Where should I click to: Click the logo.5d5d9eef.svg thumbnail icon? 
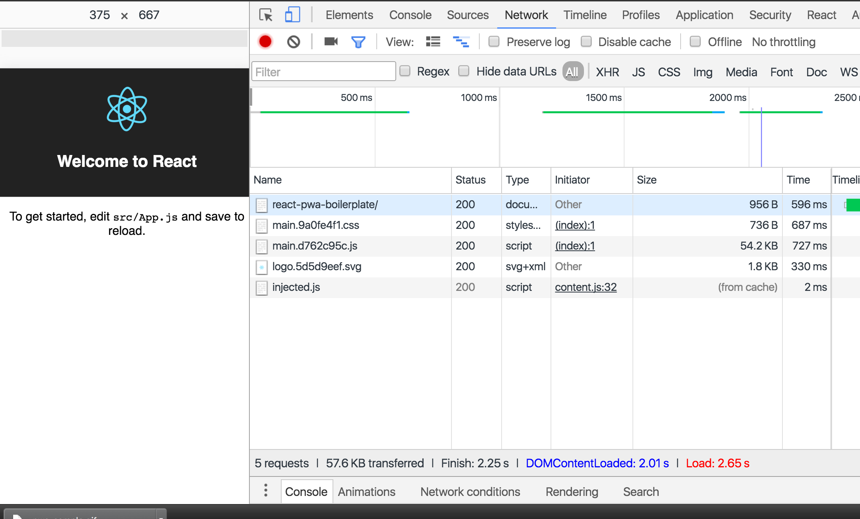point(261,267)
